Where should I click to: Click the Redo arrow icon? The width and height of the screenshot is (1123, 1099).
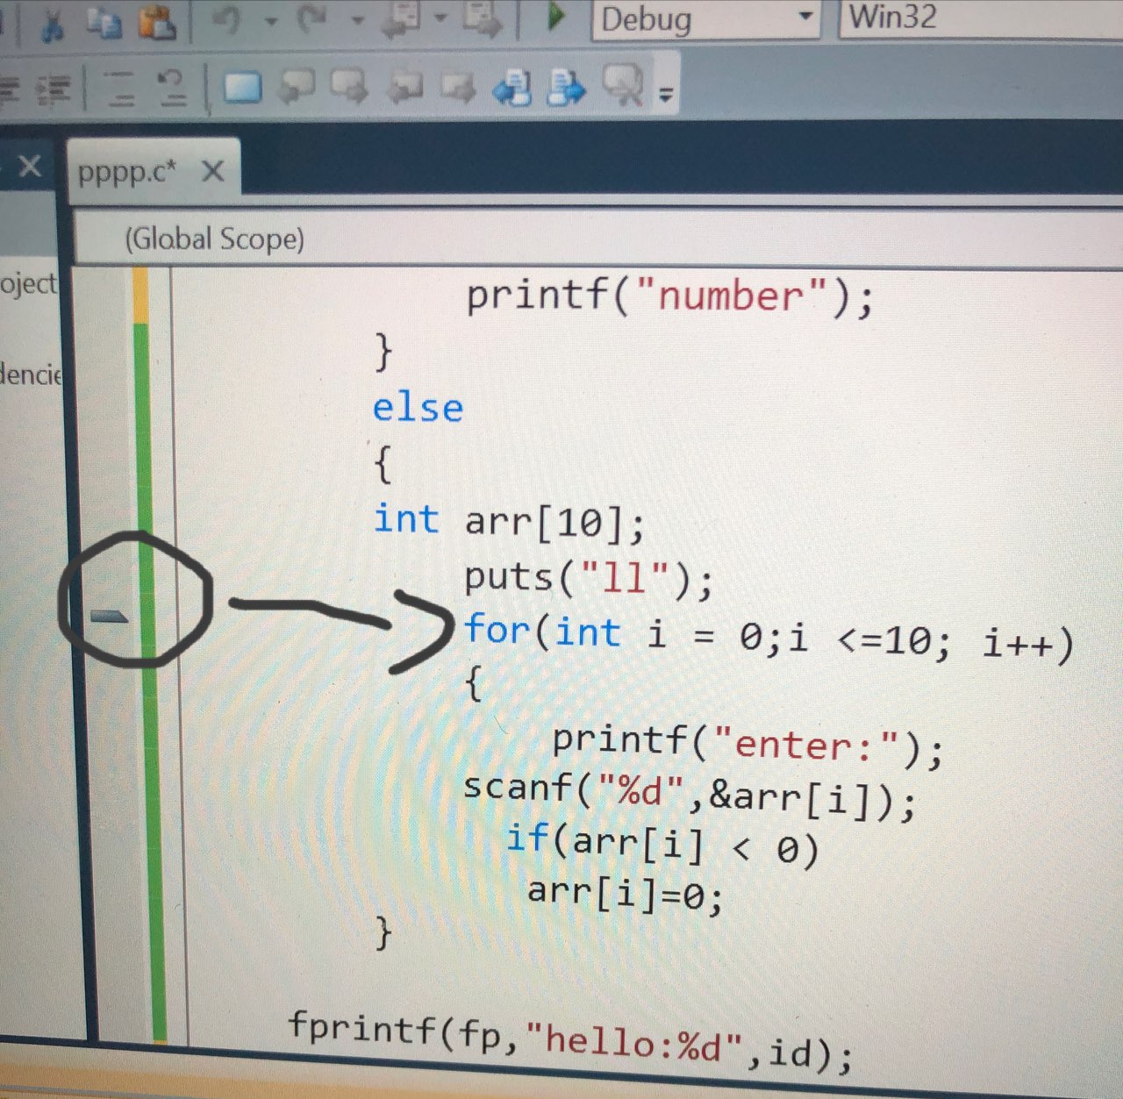pos(312,20)
